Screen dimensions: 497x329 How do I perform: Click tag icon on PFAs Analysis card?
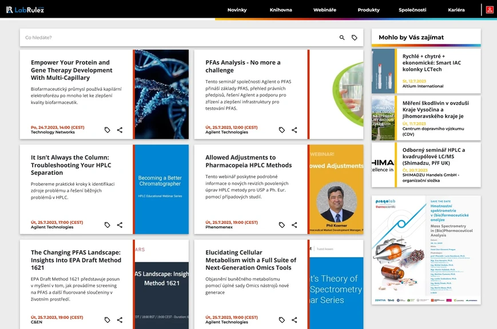[282, 130]
